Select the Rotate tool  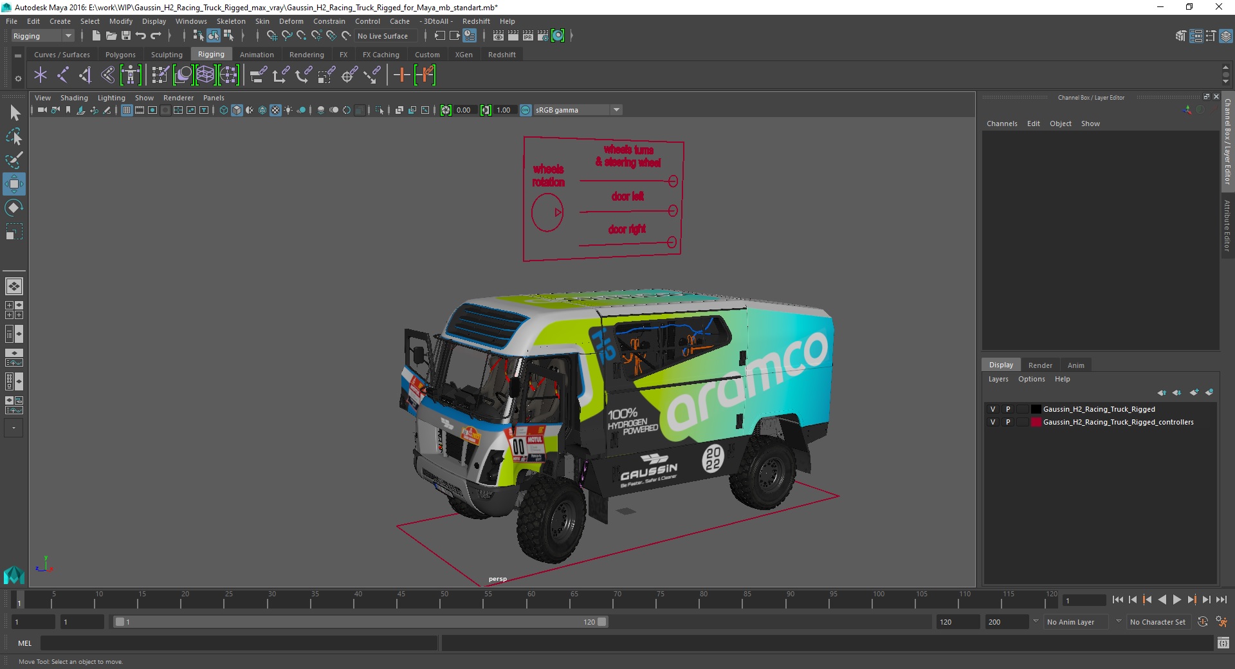14,208
